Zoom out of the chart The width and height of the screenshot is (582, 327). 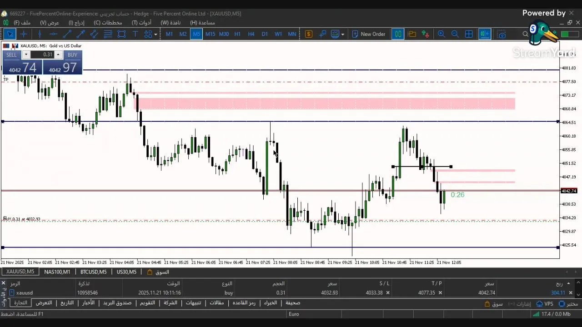click(455, 34)
